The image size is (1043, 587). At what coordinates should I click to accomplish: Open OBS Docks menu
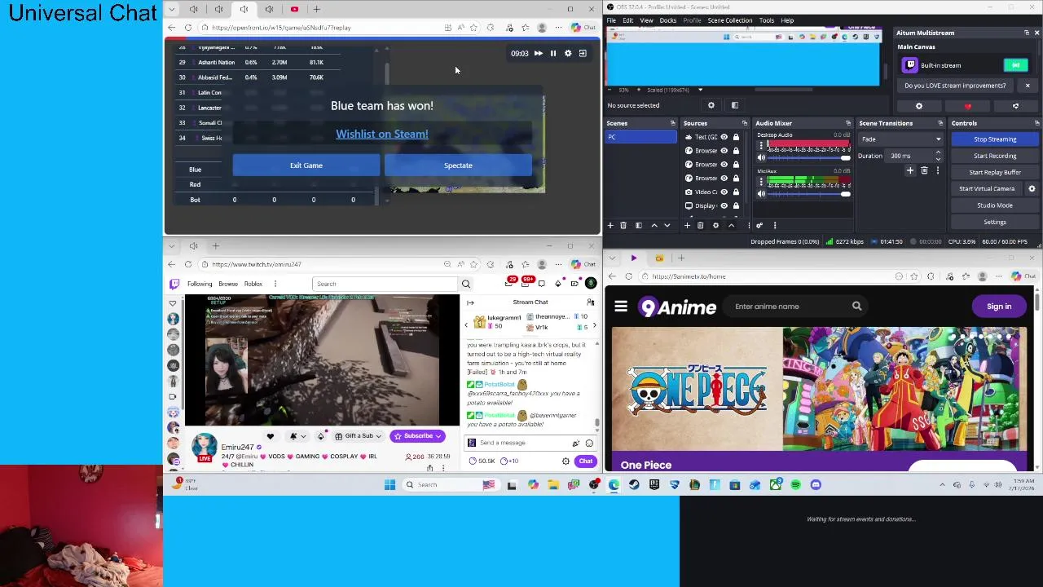pos(668,20)
